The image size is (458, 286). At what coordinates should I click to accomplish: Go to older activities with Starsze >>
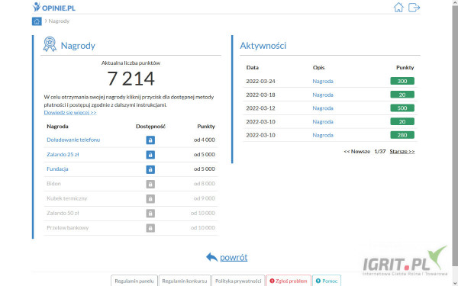[402, 151]
